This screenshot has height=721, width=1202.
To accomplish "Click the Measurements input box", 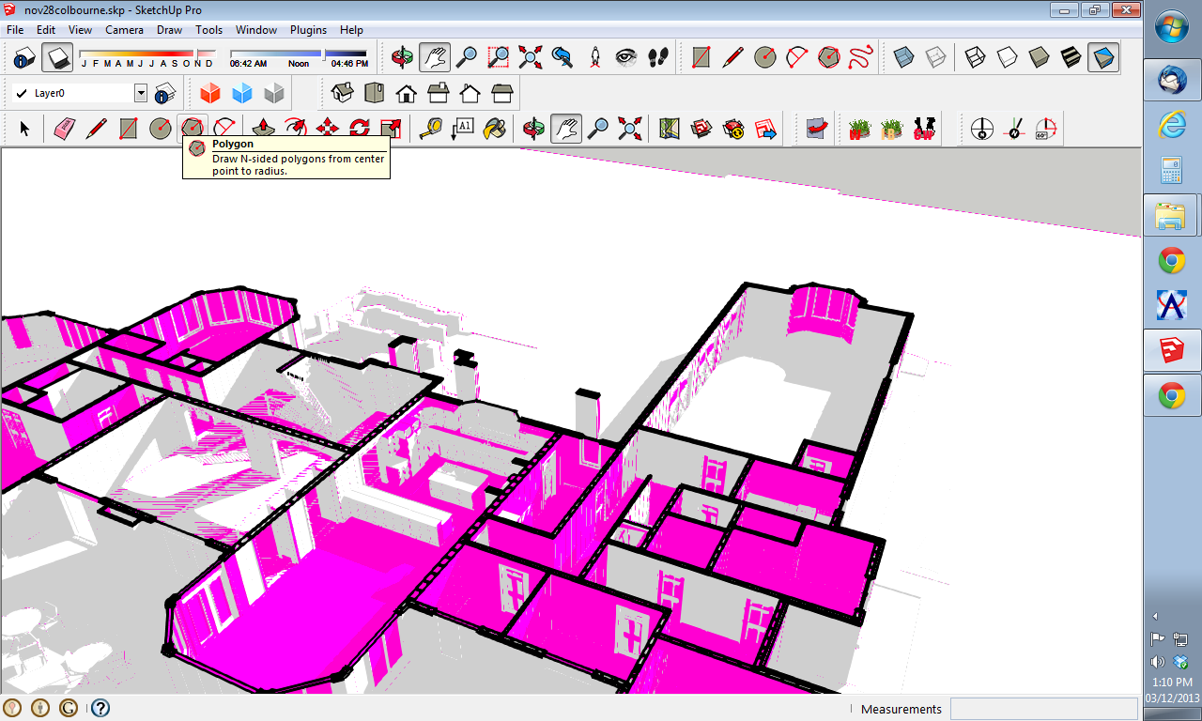I will (1043, 709).
